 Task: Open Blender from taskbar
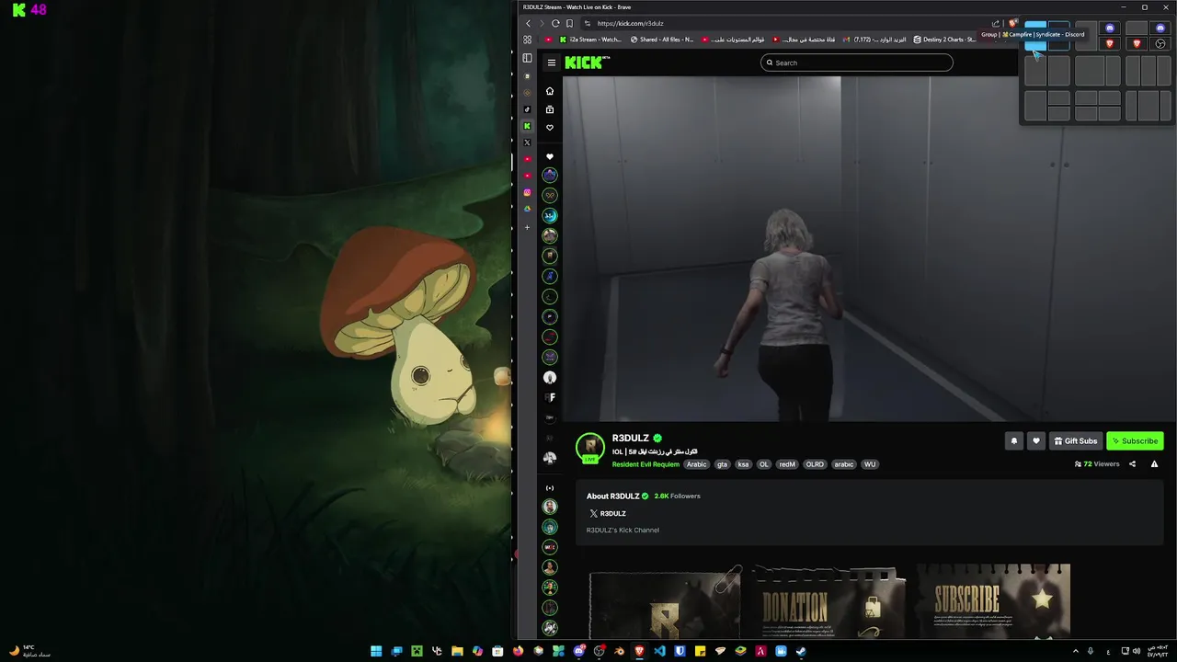(619, 651)
